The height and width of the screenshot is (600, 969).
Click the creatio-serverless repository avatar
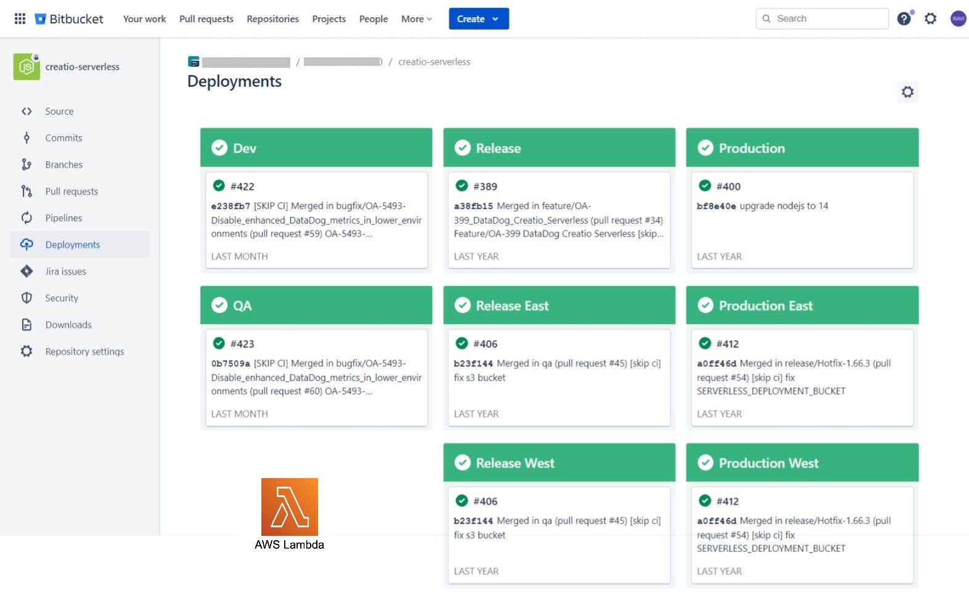pyautogui.click(x=27, y=67)
